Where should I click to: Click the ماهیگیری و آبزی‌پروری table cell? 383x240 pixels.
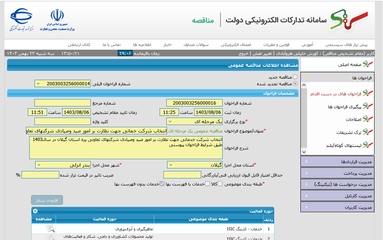click(105, 229)
